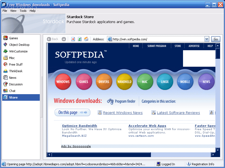
Task: Open Program finder link
Action: (x=125, y=101)
